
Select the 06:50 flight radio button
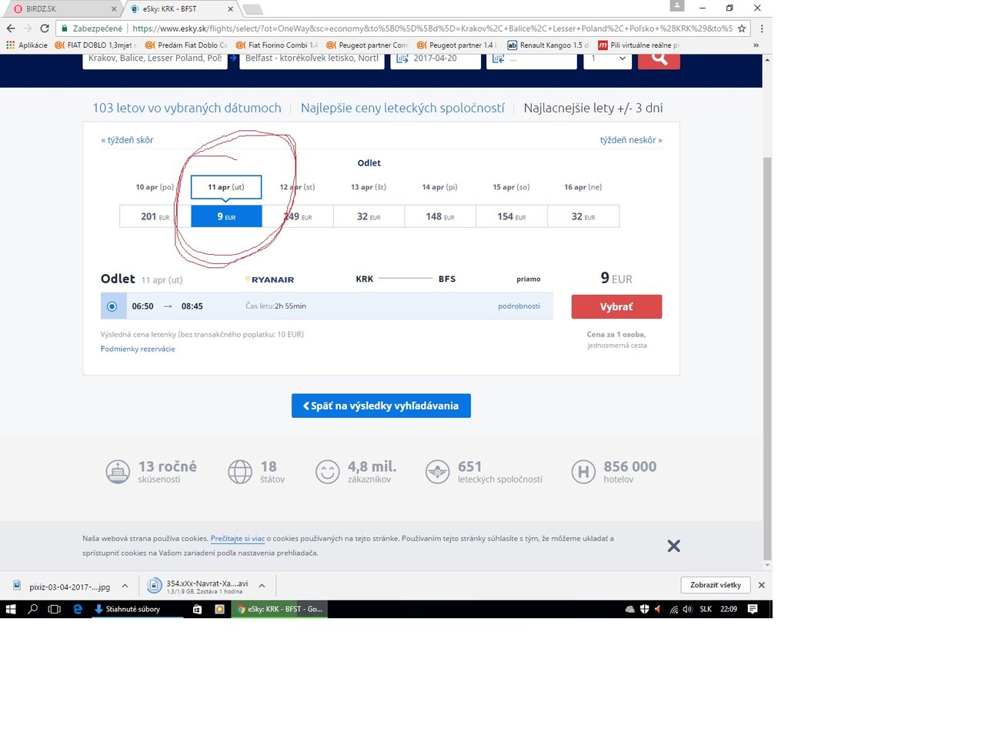point(112,306)
